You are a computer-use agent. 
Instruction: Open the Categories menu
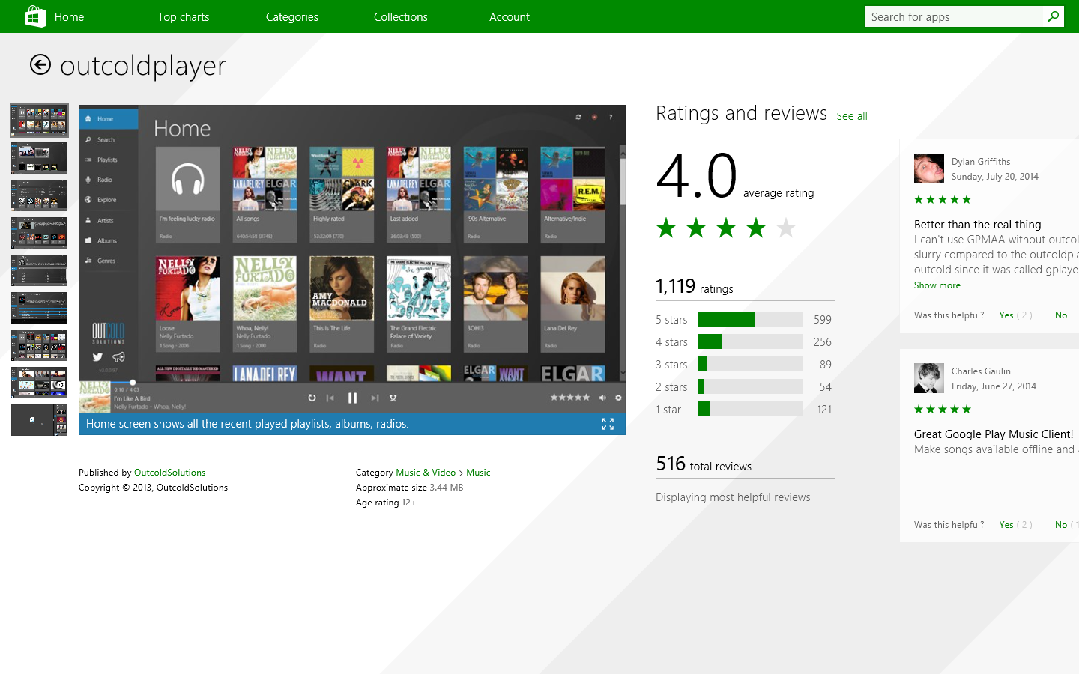click(x=291, y=17)
